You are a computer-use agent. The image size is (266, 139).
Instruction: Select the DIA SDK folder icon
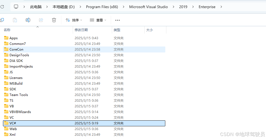click(6, 61)
